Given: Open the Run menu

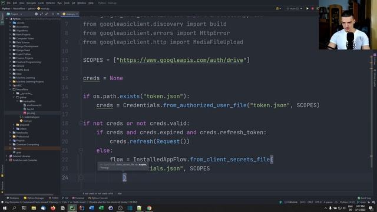Looking at the screenshot, I should (x=59, y=3).
